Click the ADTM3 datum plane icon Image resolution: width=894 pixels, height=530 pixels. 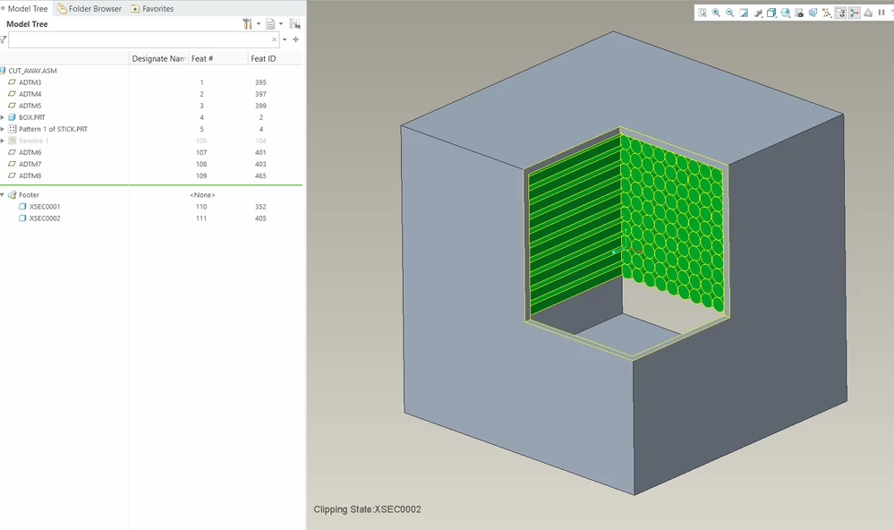pyautogui.click(x=12, y=82)
